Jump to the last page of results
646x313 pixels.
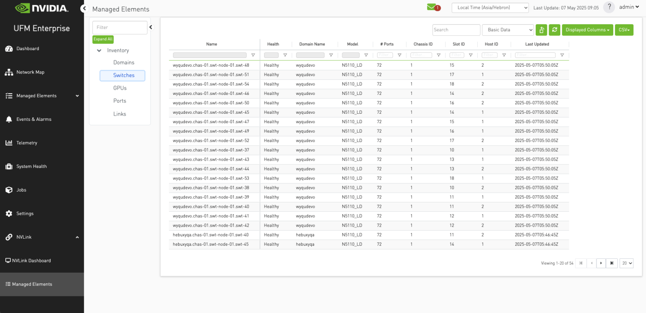coord(611,263)
